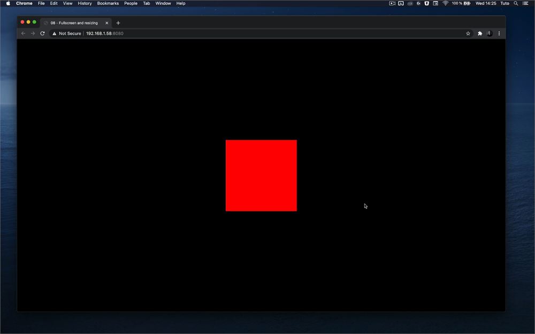This screenshot has width=535, height=334.
Task: Open the Wi-Fi status menu
Action: point(445,3)
